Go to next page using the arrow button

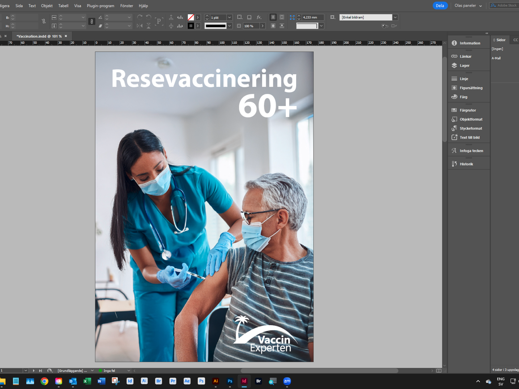(x=34, y=371)
